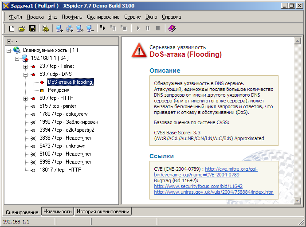306x227 pixels.
Task: Open the cve.mitre.org CVE-2004-0789 link
Action: [x=206, y=172]
